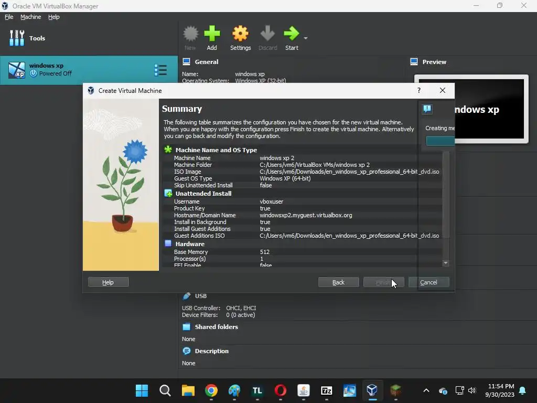Click the Discard toolbar icon
The width and height of the screenshot is (537, 403).
click(267, 34)
